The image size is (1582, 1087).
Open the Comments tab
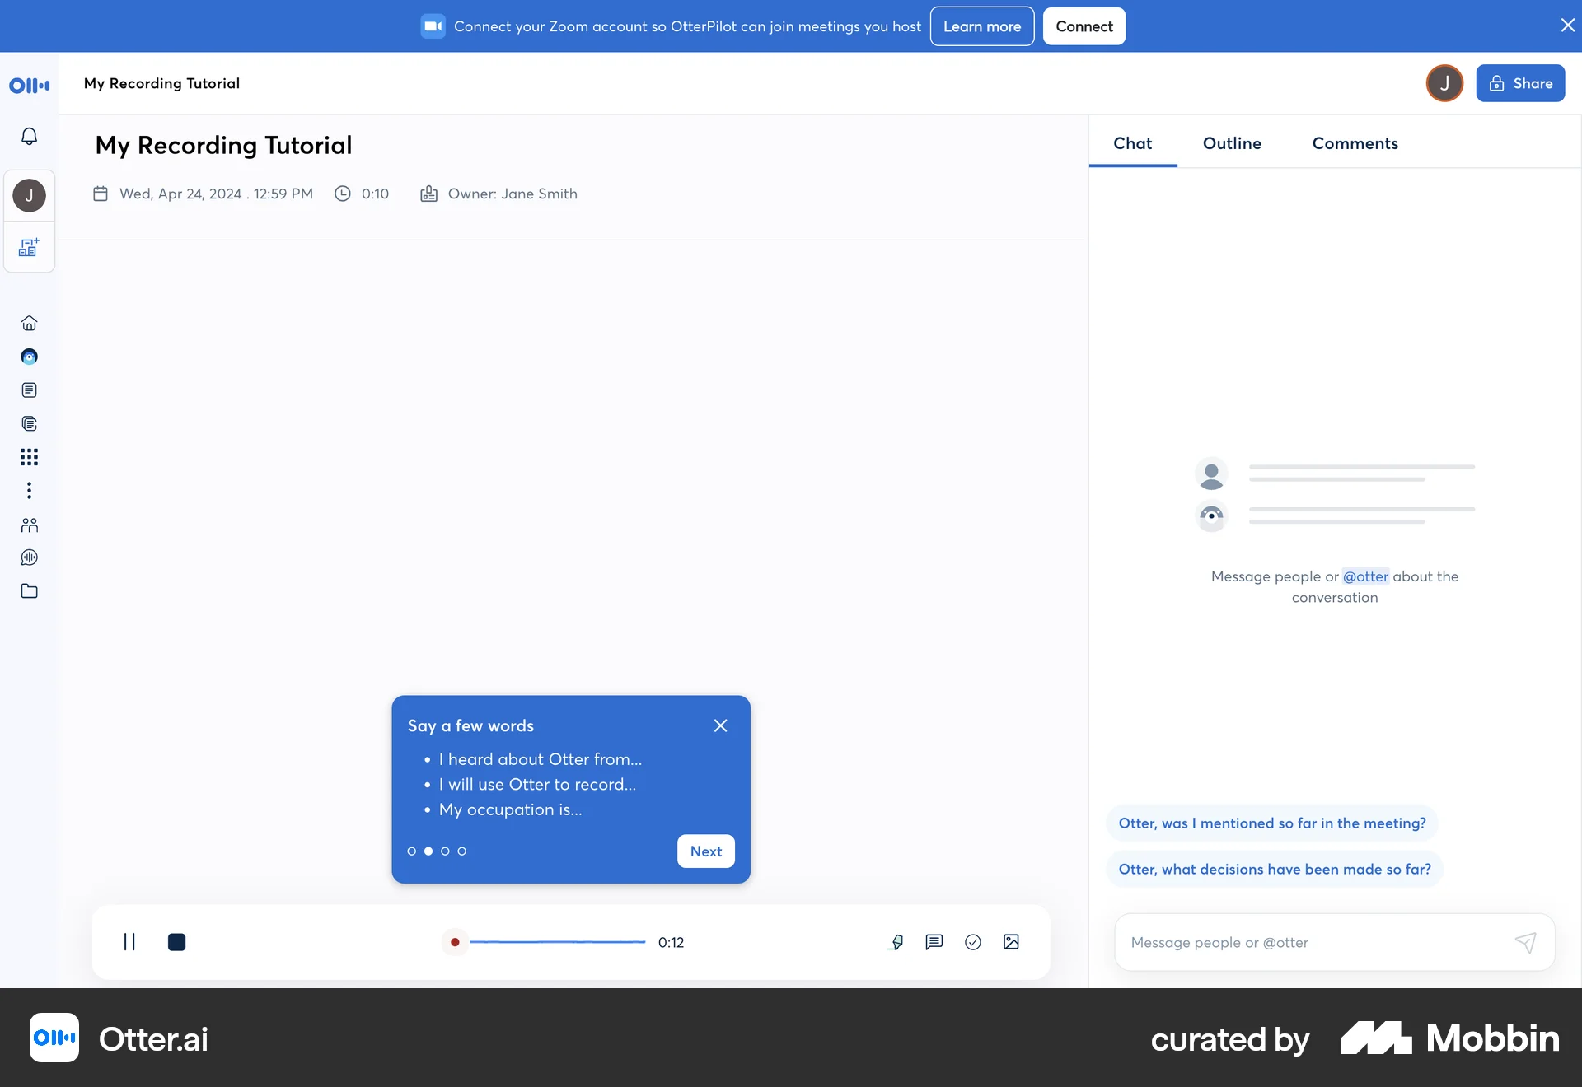[1355, 143]
